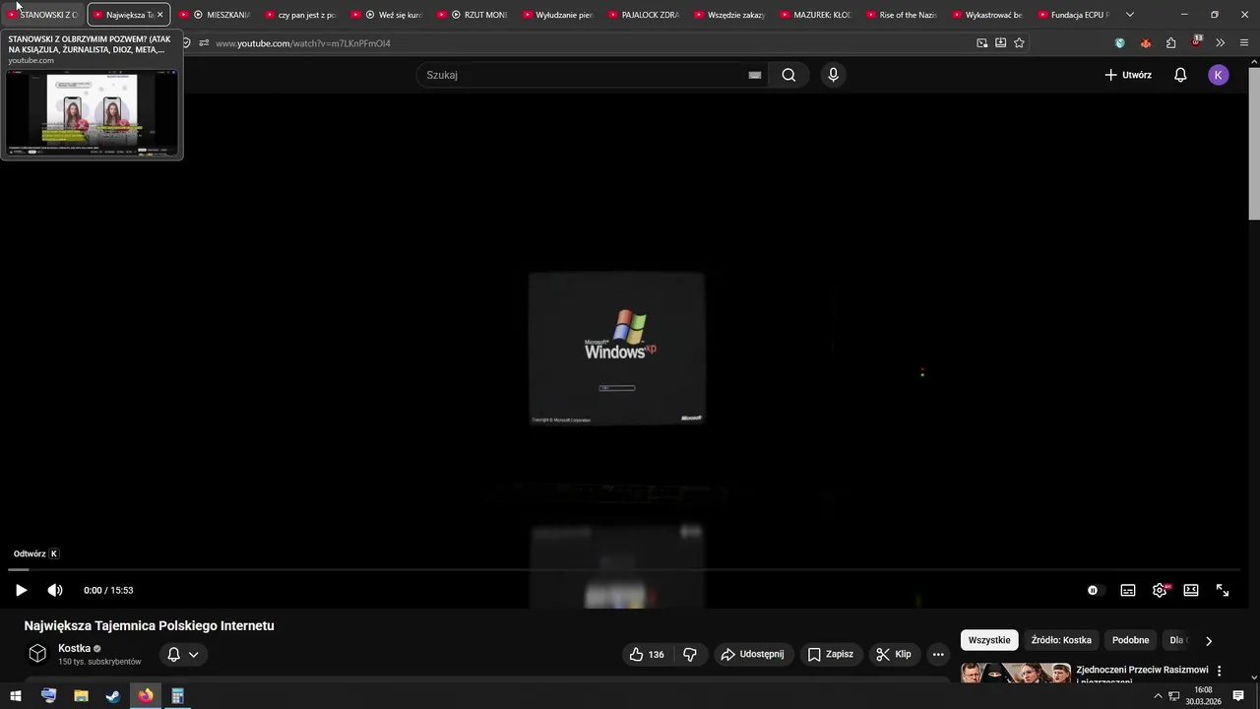
Task: Open the teal shield extension icon
Action: point(1120,43)
